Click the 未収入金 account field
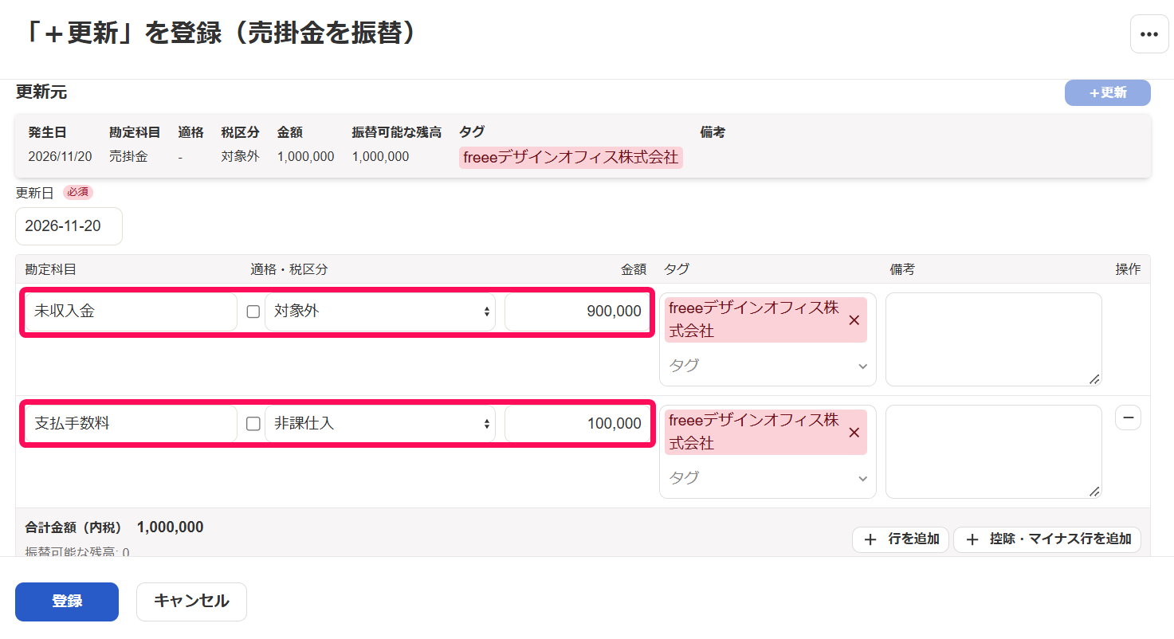The width and height of the screenshot is (1174, 639). [131, 312]
